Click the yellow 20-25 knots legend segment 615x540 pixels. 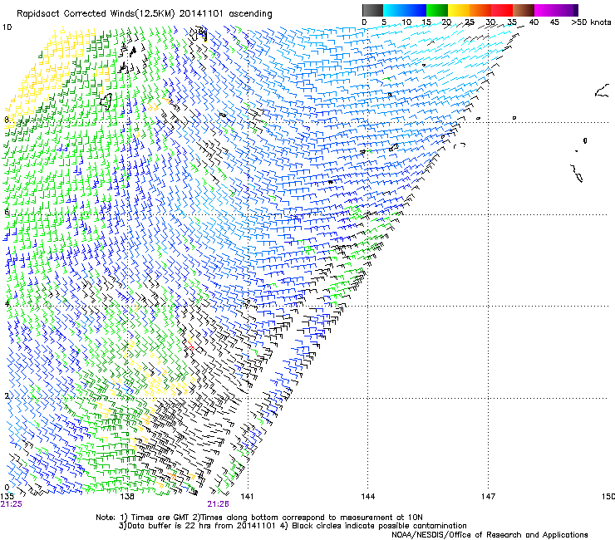tap(459, 10)
